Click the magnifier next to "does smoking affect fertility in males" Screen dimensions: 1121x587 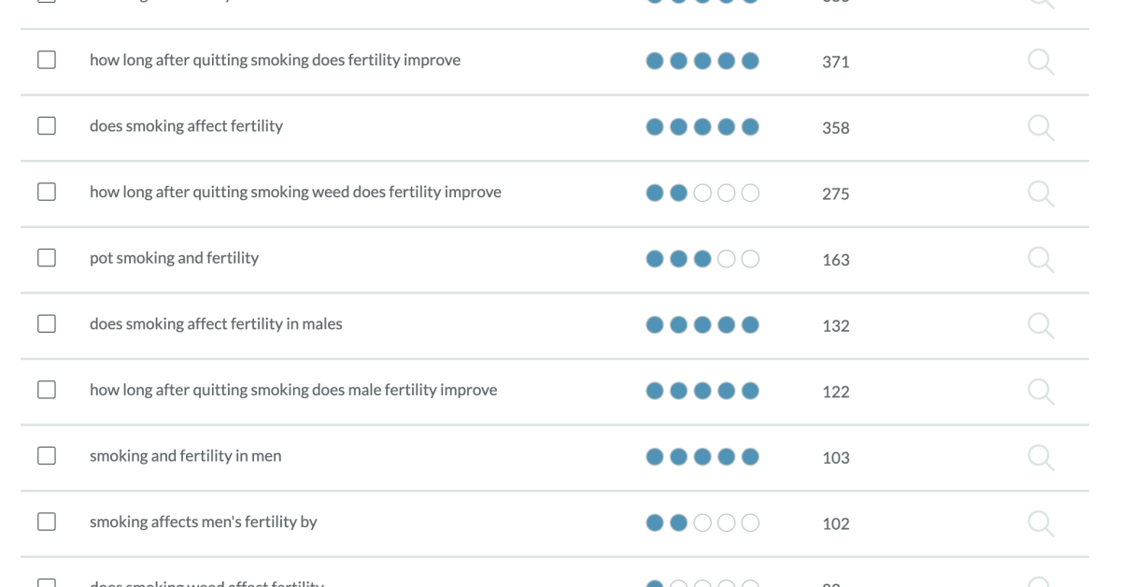pos(1041,325)
